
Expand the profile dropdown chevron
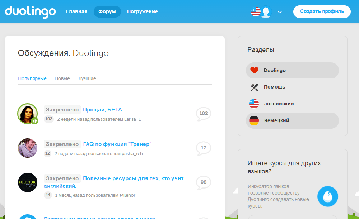(x=280, y=12)
